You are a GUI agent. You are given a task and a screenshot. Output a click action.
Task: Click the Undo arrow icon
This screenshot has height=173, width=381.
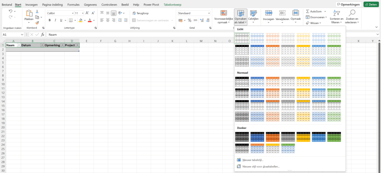11,11
